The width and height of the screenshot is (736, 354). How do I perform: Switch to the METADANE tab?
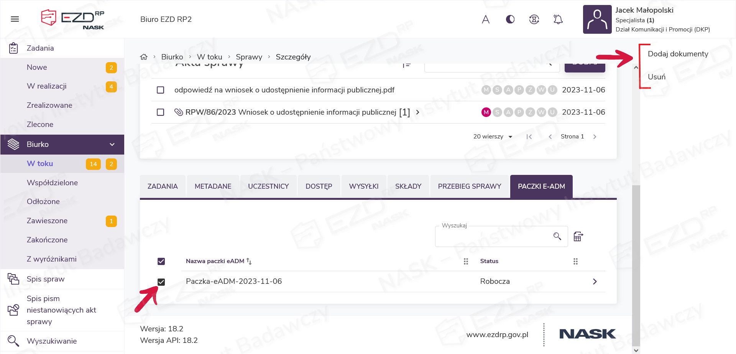point(213,186)
